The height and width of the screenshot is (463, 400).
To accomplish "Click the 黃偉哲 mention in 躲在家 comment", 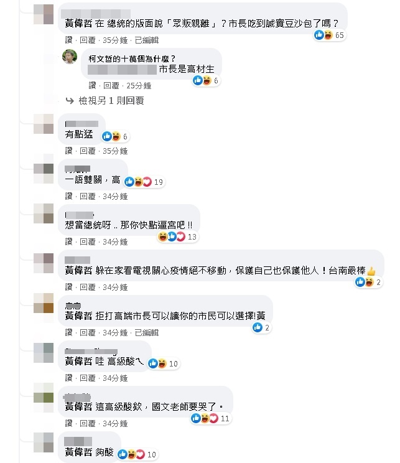I will point(78,271).
